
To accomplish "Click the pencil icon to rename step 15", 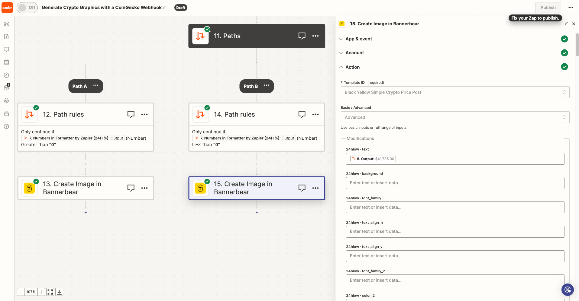I will click(566, 24).
